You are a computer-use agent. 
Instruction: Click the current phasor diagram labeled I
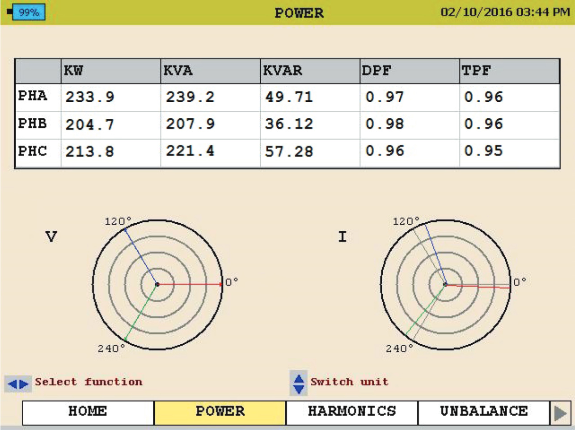point(445,284)
